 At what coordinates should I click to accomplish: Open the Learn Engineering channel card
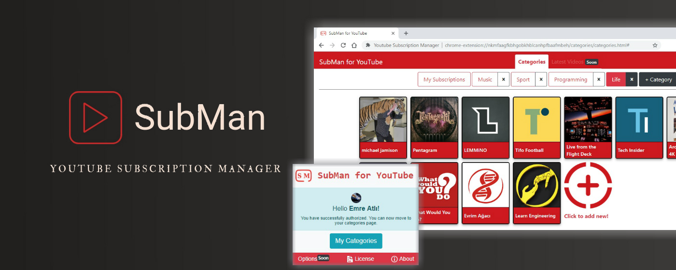click(537, 193)
